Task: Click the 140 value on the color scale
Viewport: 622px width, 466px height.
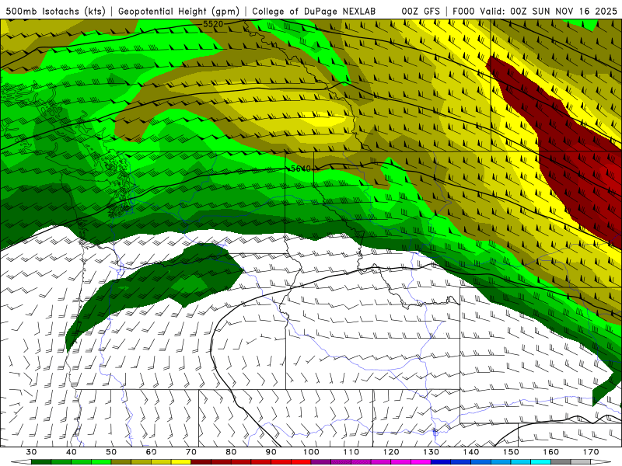Action: tap(471, 452)
